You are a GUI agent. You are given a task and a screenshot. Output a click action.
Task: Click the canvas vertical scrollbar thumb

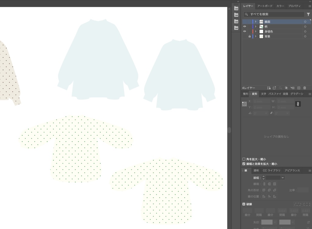coord(229,130)
